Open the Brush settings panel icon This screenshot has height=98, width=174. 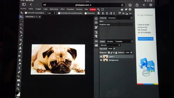(x=96, y=27)
